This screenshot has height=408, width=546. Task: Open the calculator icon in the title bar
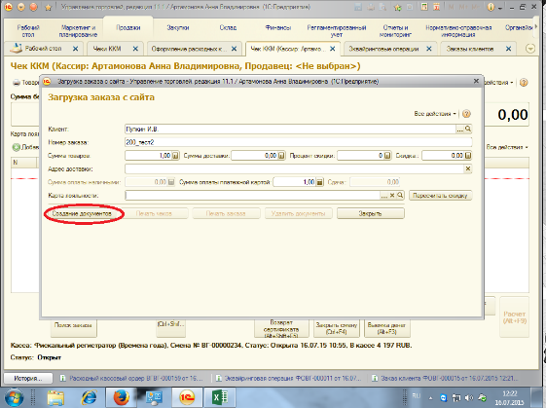pyautogui.click(x=424, y=7)
